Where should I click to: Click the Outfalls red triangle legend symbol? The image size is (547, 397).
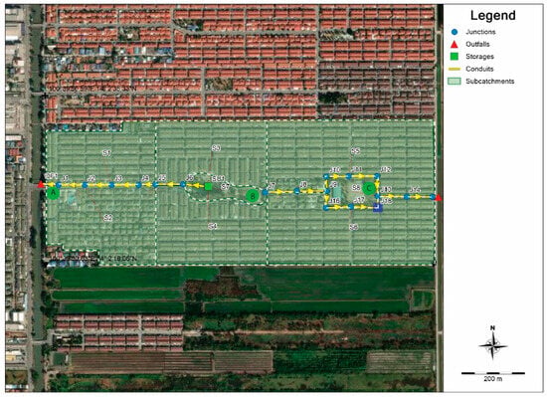(x=454, y=45)
